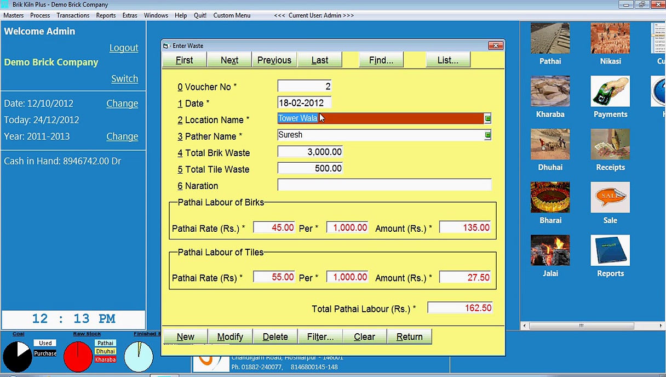Open the Dhuhai module icon

click(x=550, y=144)
